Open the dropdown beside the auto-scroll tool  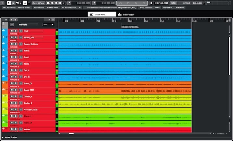(29, 3)
